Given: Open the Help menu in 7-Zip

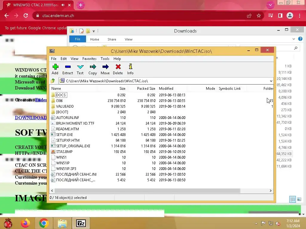Looking at the screenshot, I should 117,59.
